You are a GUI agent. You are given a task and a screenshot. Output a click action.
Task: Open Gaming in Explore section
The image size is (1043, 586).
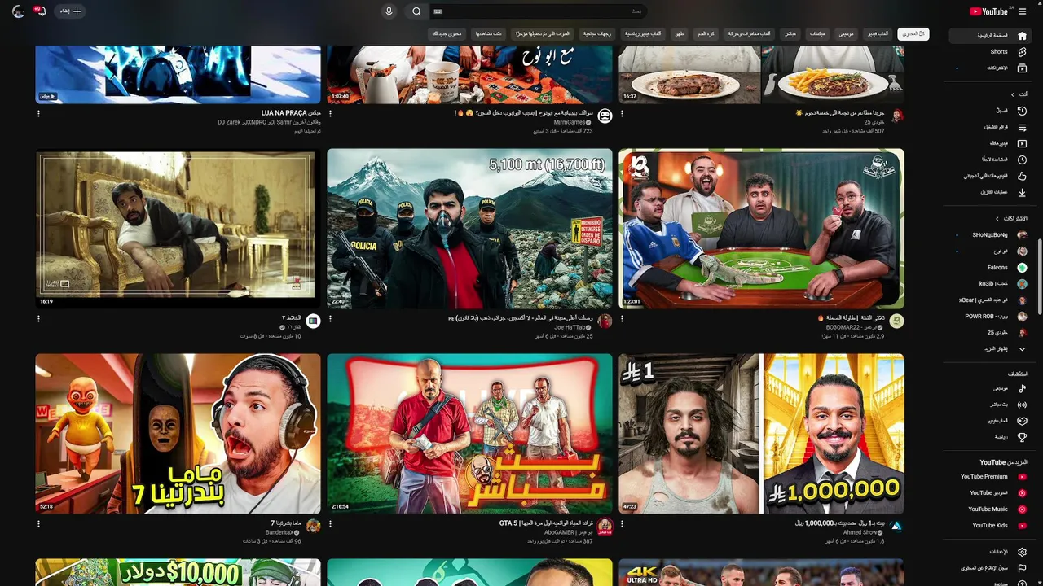[989, 421]
